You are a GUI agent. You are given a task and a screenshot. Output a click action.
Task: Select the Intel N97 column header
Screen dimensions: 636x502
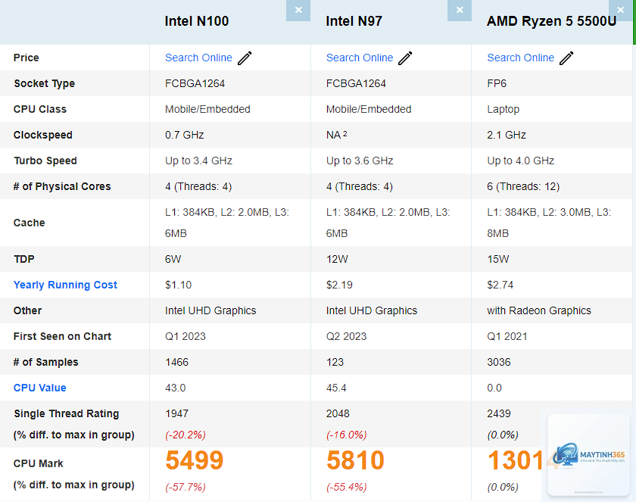click(354, 21)
